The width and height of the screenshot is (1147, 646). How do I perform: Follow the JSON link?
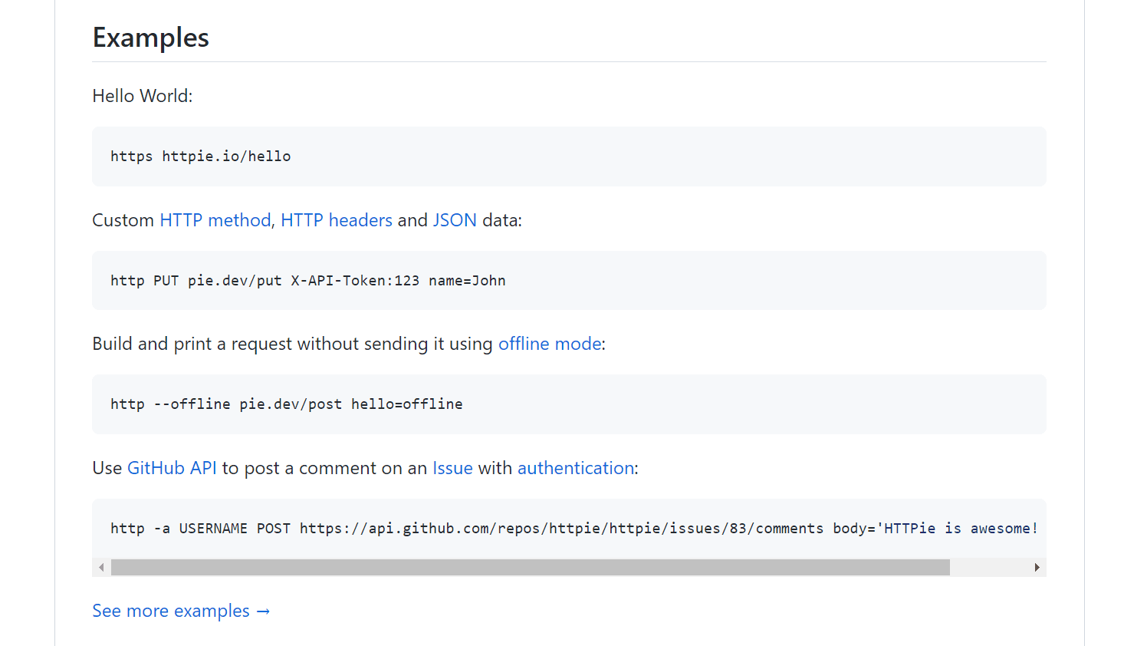[x=455, y=220]
